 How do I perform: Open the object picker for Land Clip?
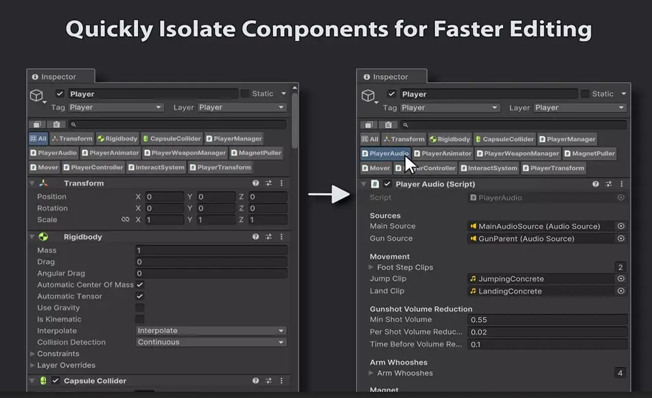click(x=621, y=291)
